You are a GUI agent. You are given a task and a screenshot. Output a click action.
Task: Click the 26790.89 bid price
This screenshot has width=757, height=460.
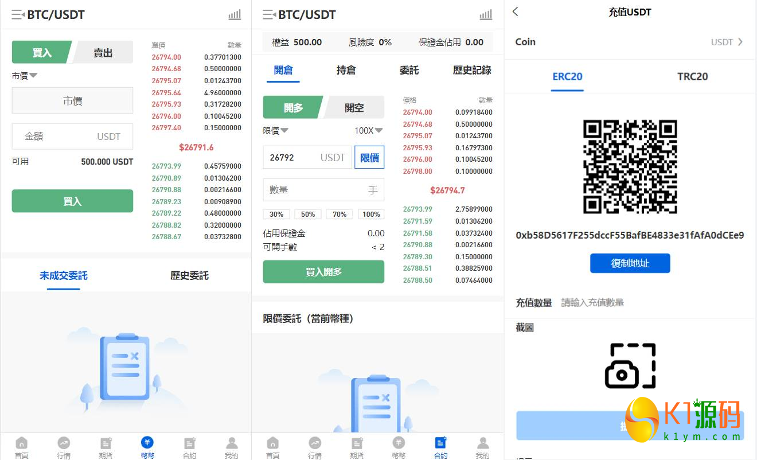[x=166, y=178]
